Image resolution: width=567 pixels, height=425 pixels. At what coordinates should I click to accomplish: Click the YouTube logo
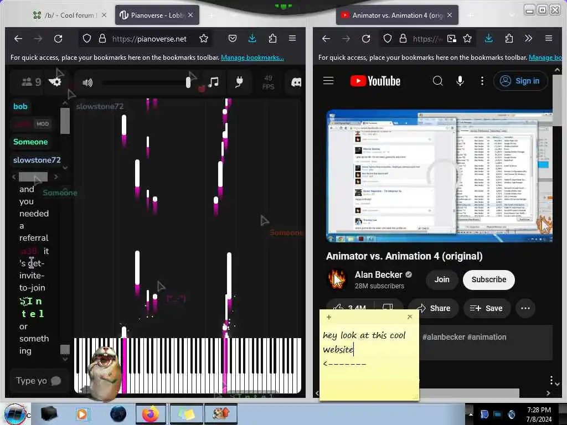(375, 81)
